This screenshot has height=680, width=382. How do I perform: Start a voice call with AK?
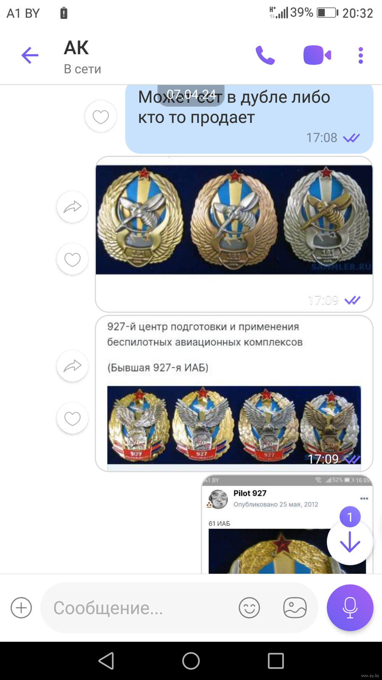pos(265,55)
